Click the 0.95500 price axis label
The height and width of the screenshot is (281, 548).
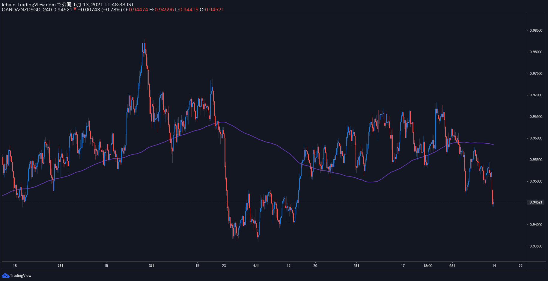coord(536,160)
